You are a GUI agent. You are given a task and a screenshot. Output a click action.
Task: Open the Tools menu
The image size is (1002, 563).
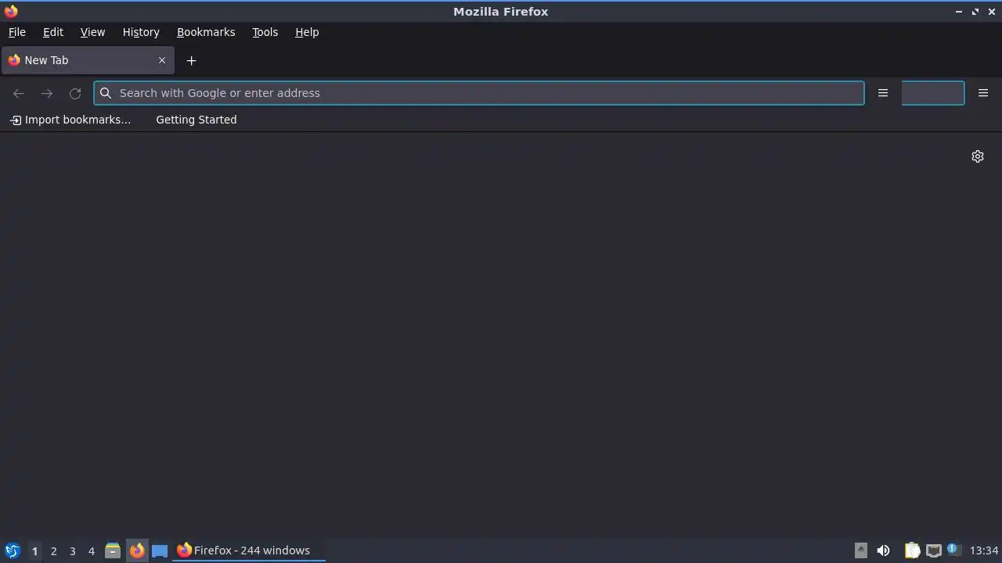(265, 32)
